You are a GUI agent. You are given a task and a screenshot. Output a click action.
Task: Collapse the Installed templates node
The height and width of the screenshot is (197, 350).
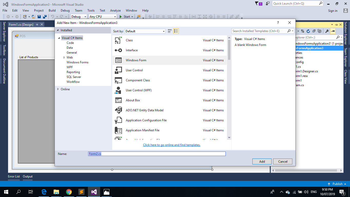click(58, 30)
